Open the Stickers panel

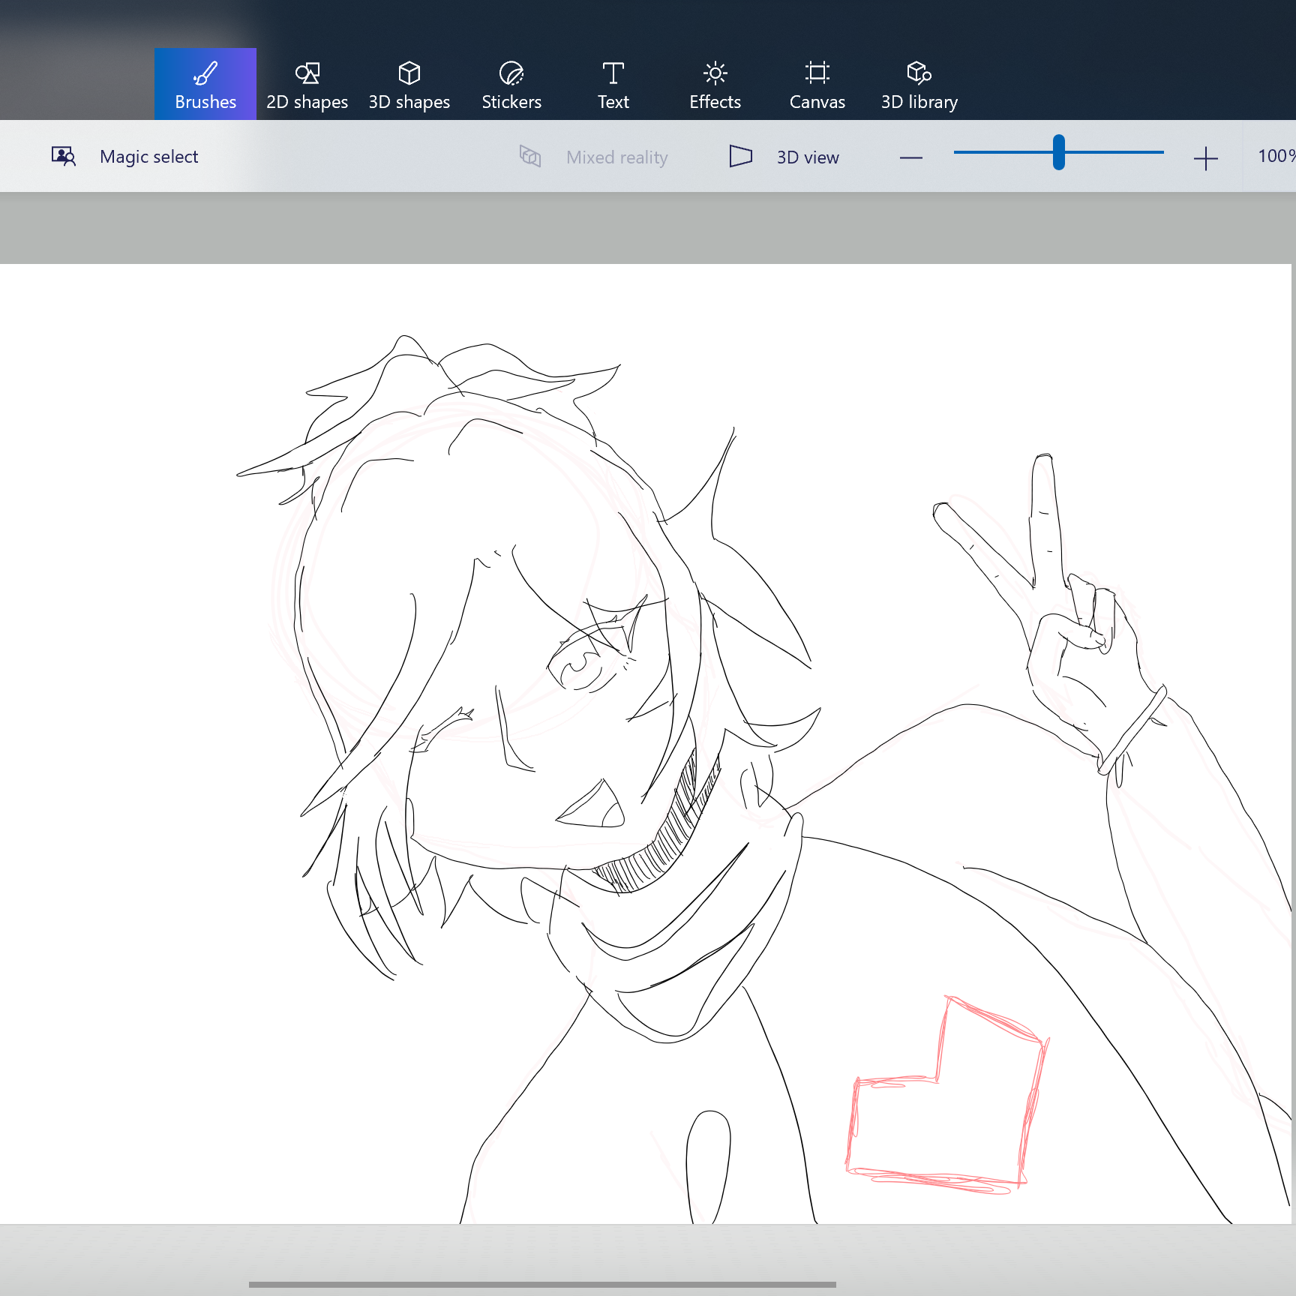click(x=511, y=84)
